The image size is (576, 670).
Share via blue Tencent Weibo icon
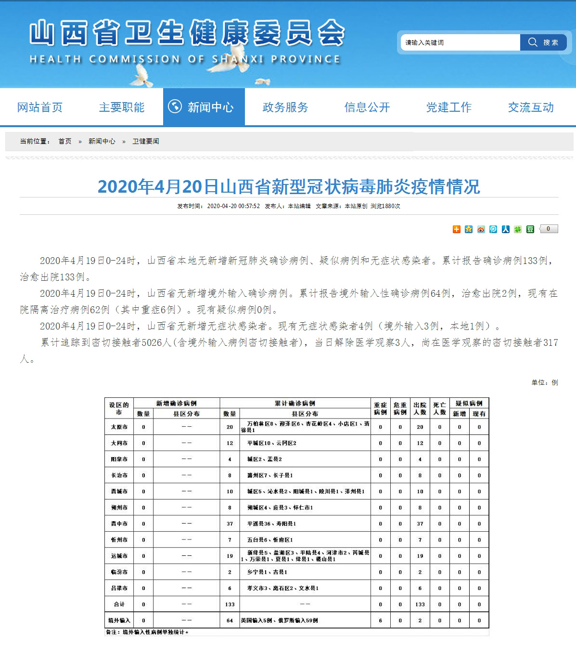pos(493,229)
